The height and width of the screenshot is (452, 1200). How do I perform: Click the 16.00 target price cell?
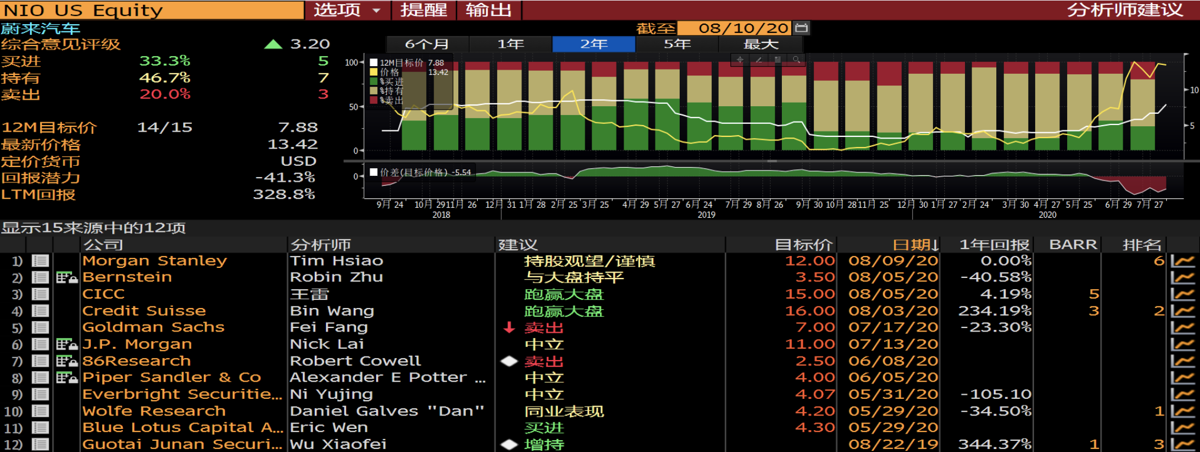point(810,310)
